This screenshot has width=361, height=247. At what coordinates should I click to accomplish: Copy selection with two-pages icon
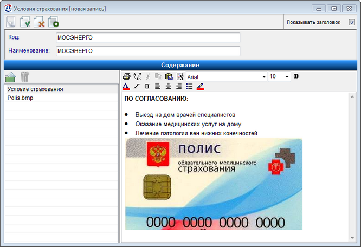(158, 76)
